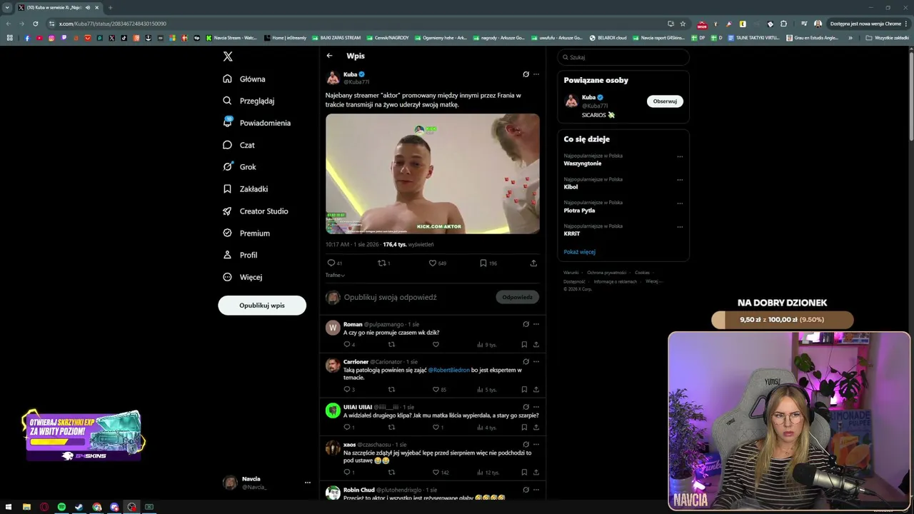Click Obserwuj to follow Kuba

[x=665, y=101]
